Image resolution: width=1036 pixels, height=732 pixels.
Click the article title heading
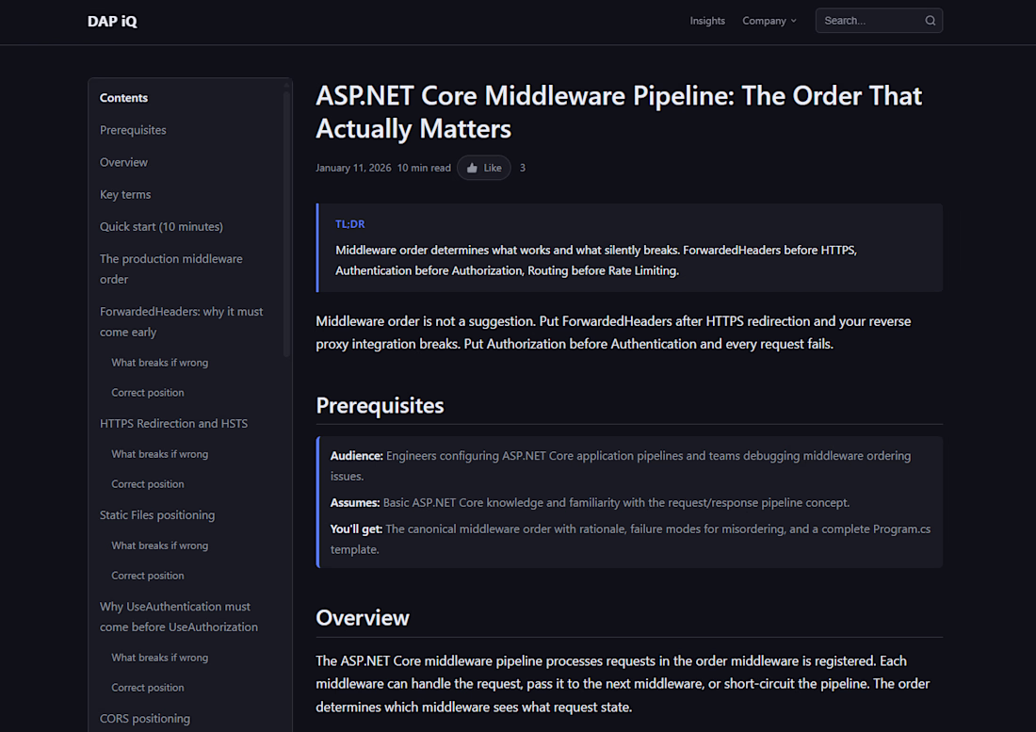619,111
